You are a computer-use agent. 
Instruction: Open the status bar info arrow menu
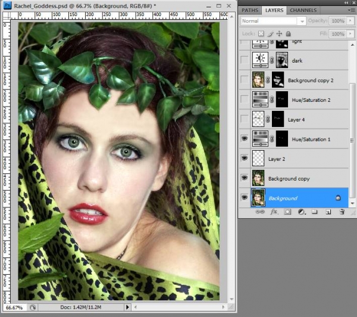pyautogui.click(x=127, y=307)
